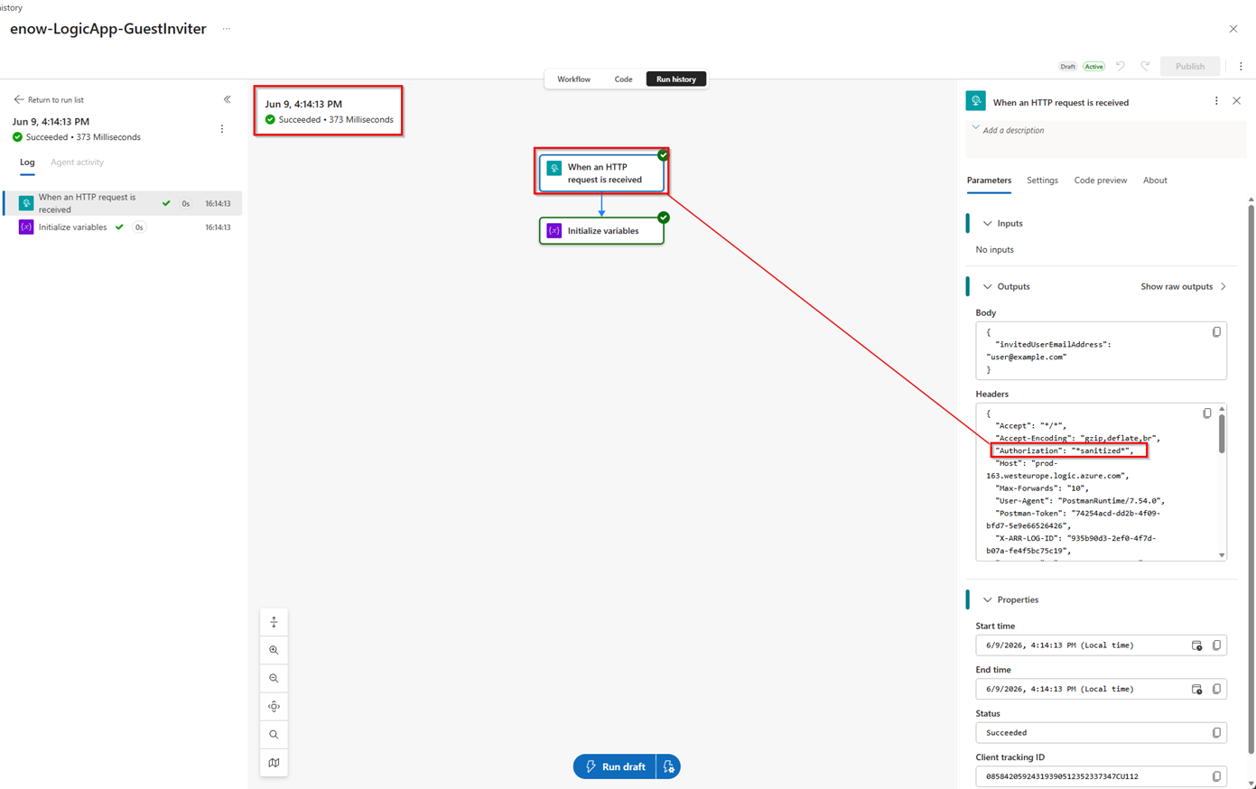Close the Logic App designer blade
This screenshot has width=1256, height=789.
1233,29
